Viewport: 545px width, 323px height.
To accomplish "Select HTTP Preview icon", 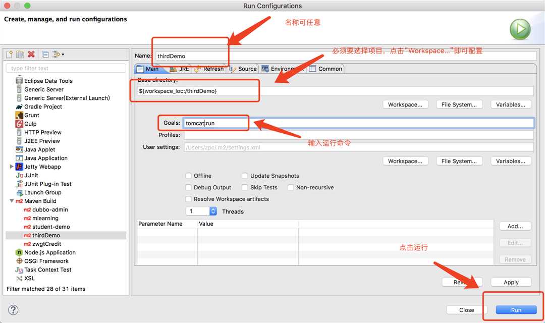I will (x=19, y=132).
